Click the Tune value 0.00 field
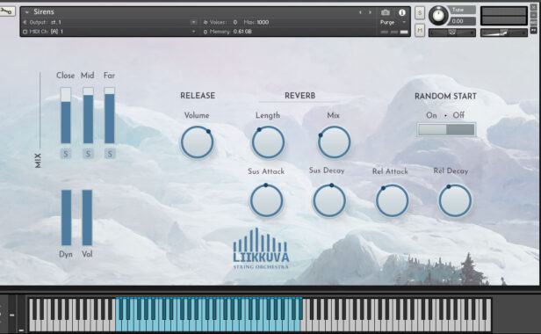Image resolution: width=541 pixels, height=334 pixels. [x=463, y=21]
